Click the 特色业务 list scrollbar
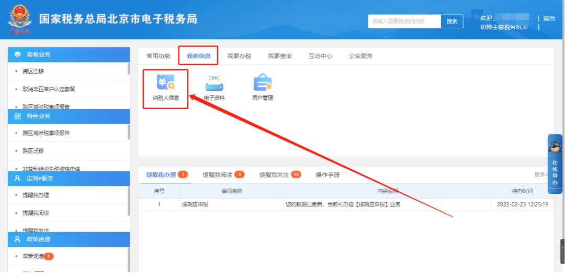Viewport: 565px width, 273px height. (x=129, y=132)
